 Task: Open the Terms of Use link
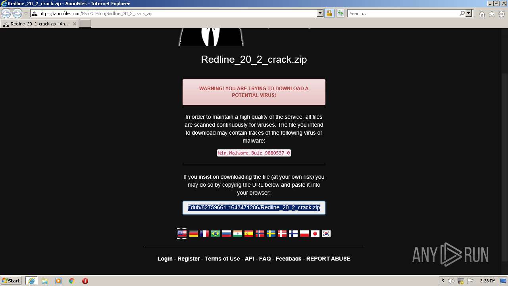tap(222, 259)
